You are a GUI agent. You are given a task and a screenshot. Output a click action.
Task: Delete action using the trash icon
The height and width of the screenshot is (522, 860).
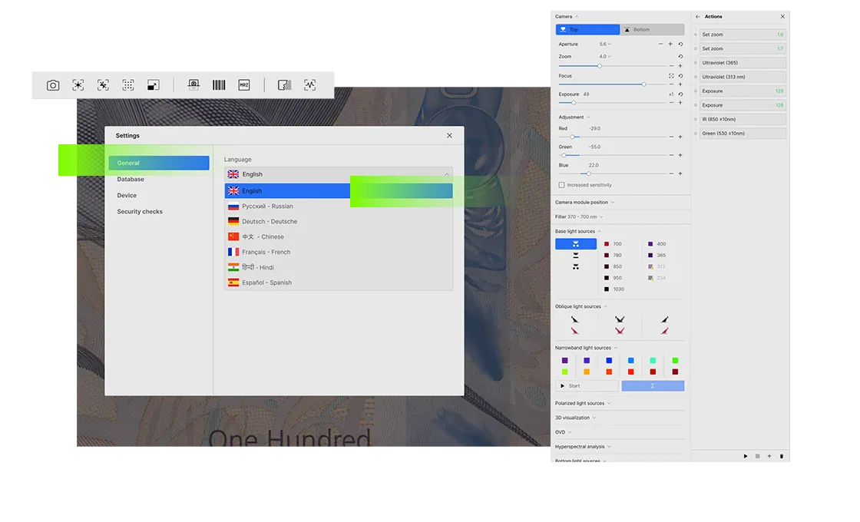[782, 456]
